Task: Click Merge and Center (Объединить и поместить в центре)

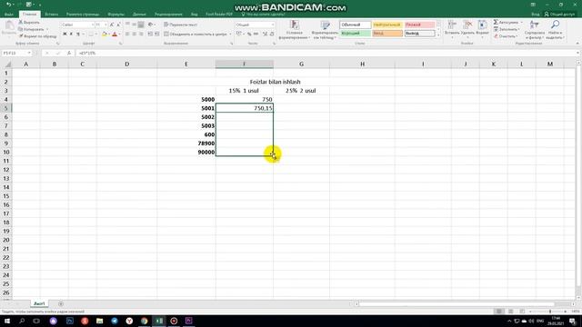Action: [196, 35]
